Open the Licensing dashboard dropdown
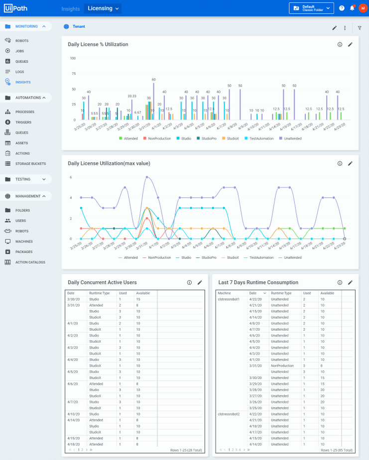The image size is (369, 460). point(103,8)
